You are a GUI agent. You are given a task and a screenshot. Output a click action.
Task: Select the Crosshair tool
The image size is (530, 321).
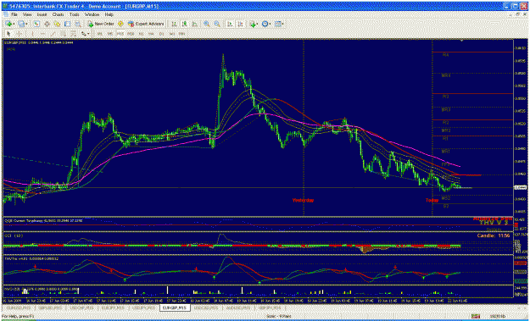click(x=19, y=34)
